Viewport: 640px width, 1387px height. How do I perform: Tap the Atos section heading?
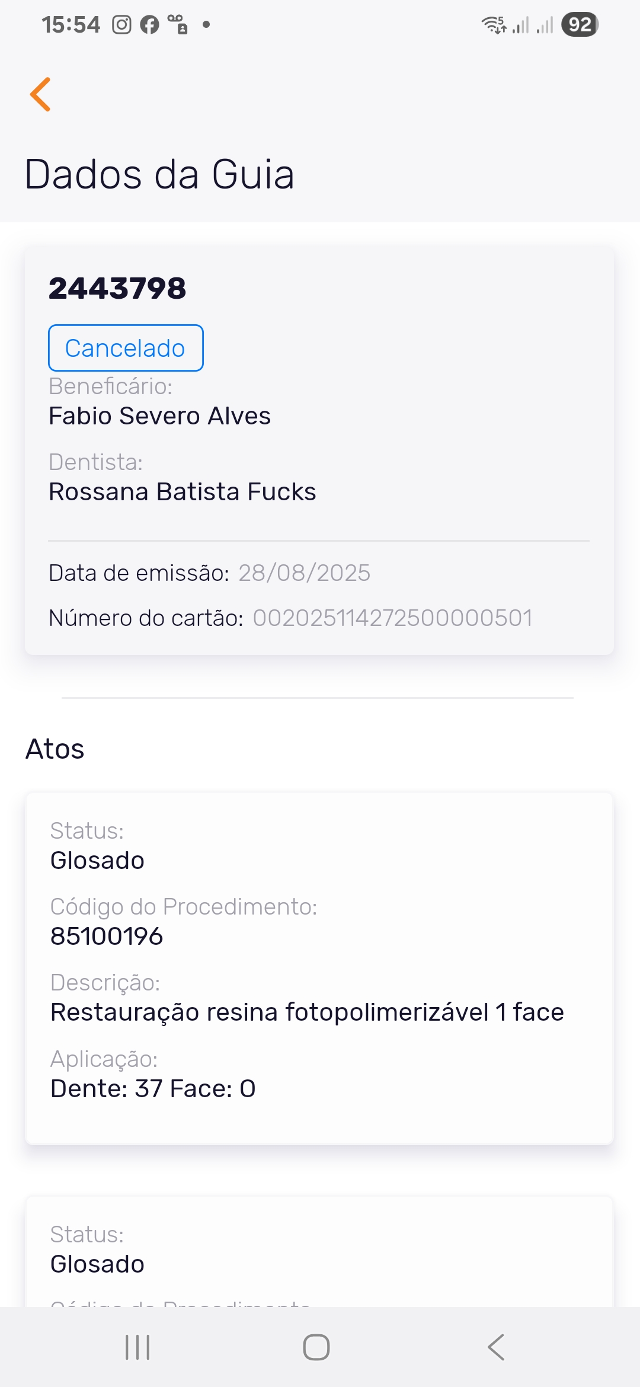click(x=55, y=749)
